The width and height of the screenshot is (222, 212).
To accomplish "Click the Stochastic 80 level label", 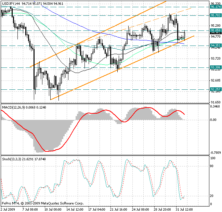I will (211, 166).
